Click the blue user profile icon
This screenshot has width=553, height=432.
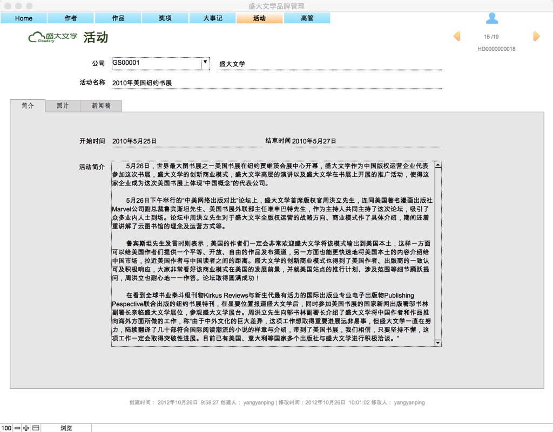491,18
